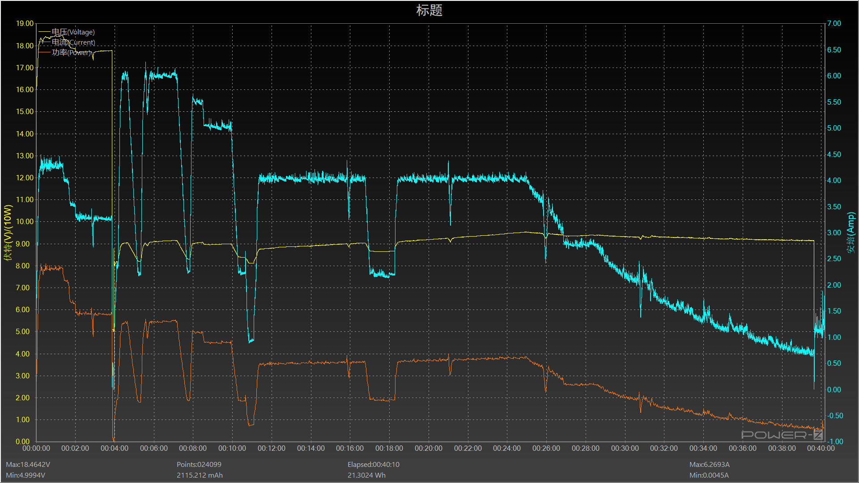The height and width of the screenshot is (483, 859).
Task: Click the 2115.212 mAh capacity readout
Action: pos(200,475)
